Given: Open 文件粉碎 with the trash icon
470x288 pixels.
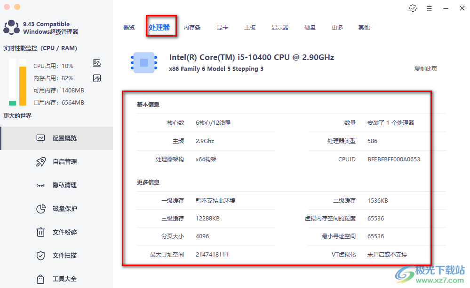Looking at the screenshot, I should coord(56,232).
